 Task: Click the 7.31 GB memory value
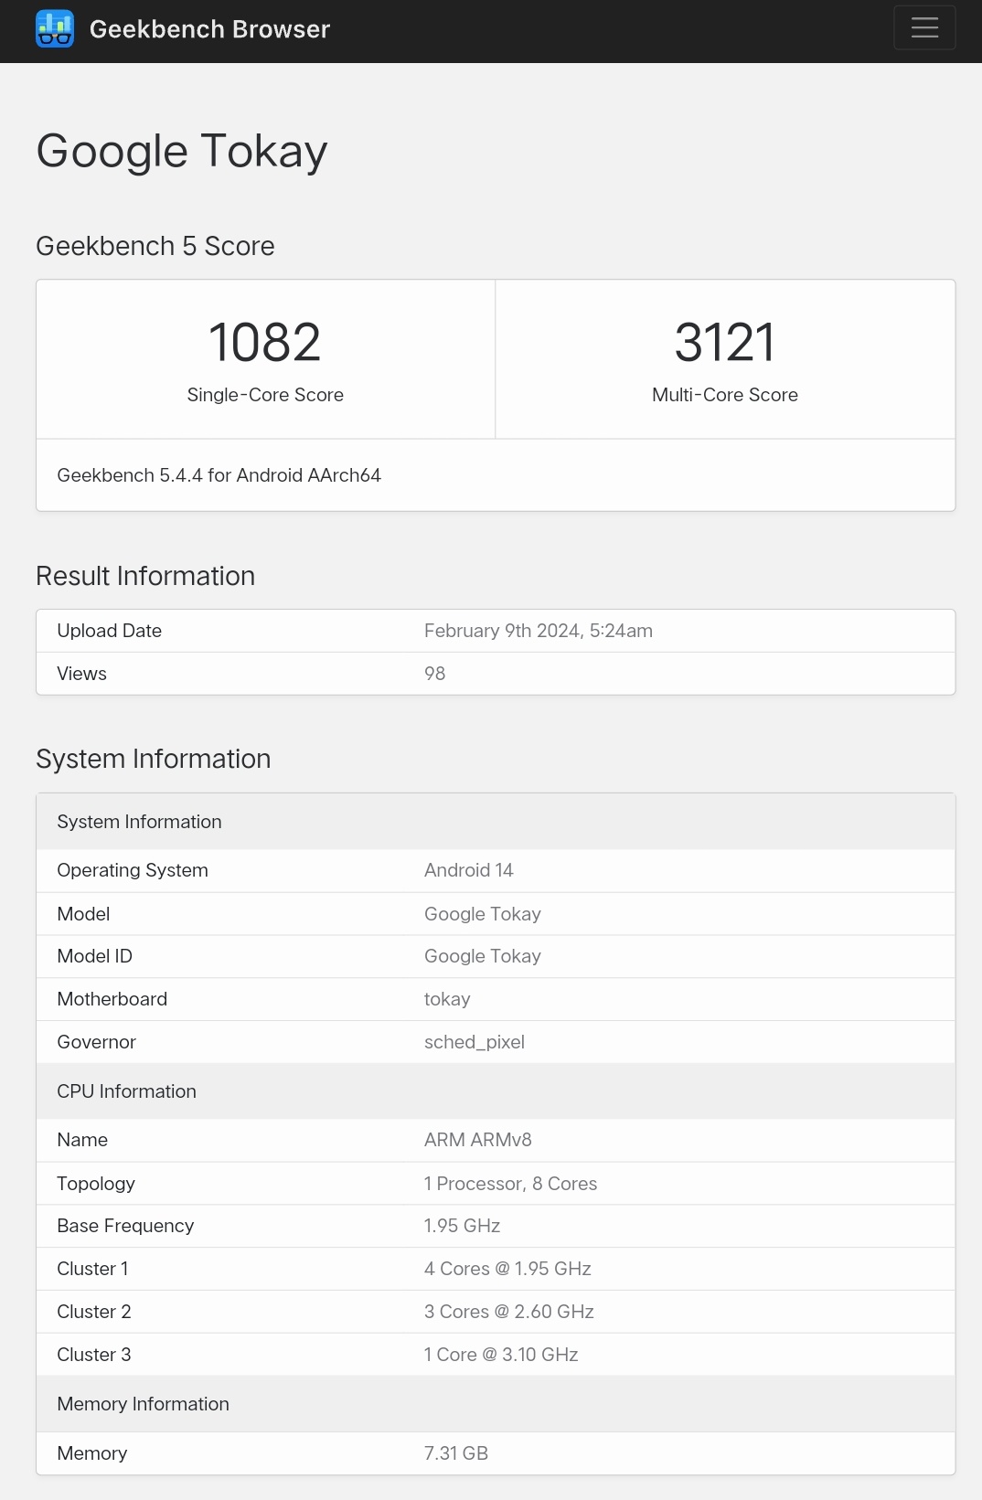pyautogui.click(x=456, y=1453)
